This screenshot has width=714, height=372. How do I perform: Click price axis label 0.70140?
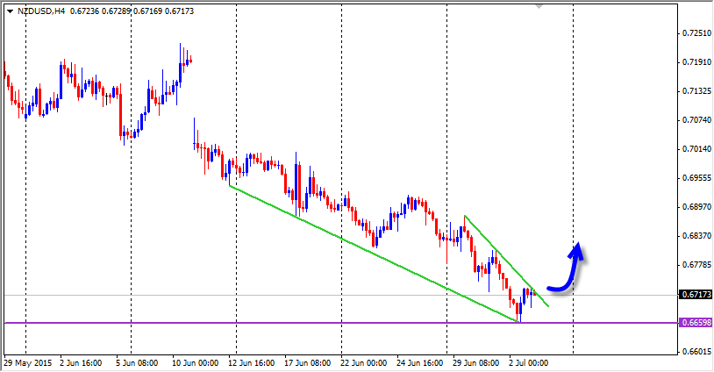pos(696,149)
